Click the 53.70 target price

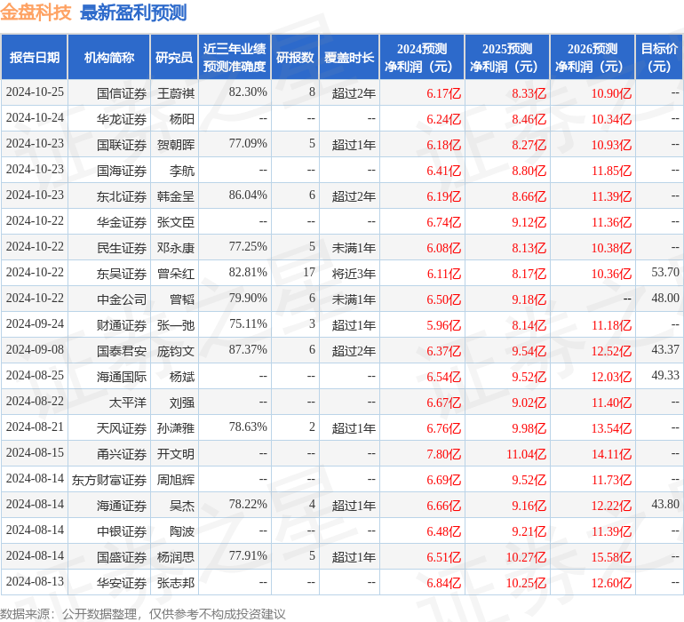click(x=665, y=272)
